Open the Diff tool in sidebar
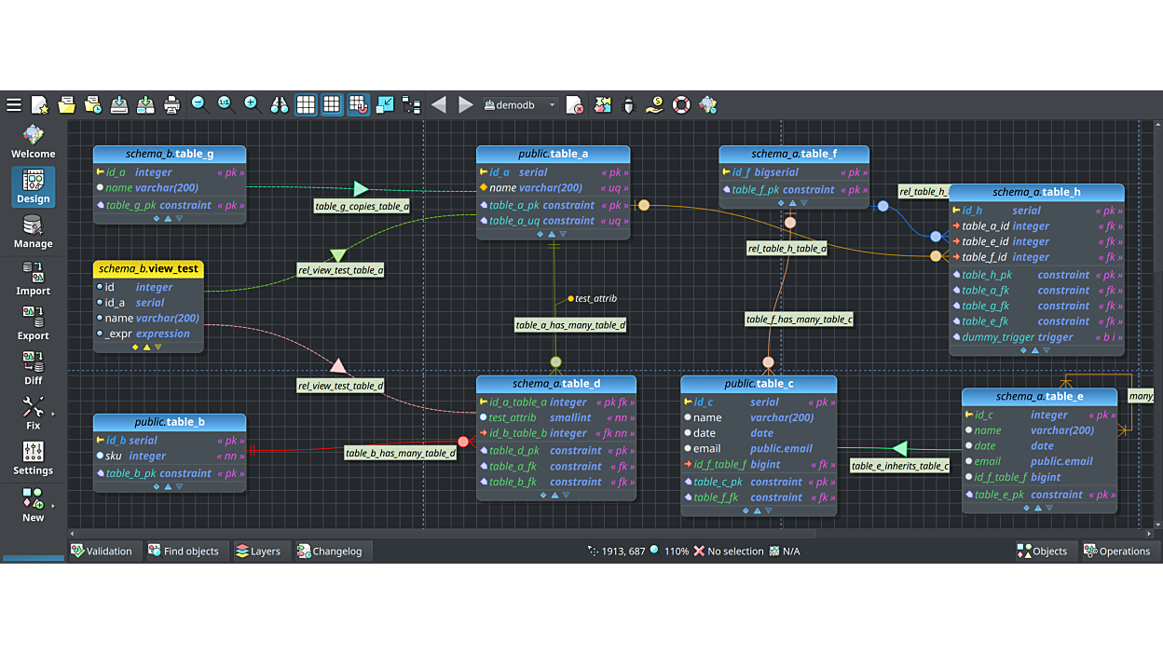This screenshot has height=654, width=1163. tap(33, 368)
